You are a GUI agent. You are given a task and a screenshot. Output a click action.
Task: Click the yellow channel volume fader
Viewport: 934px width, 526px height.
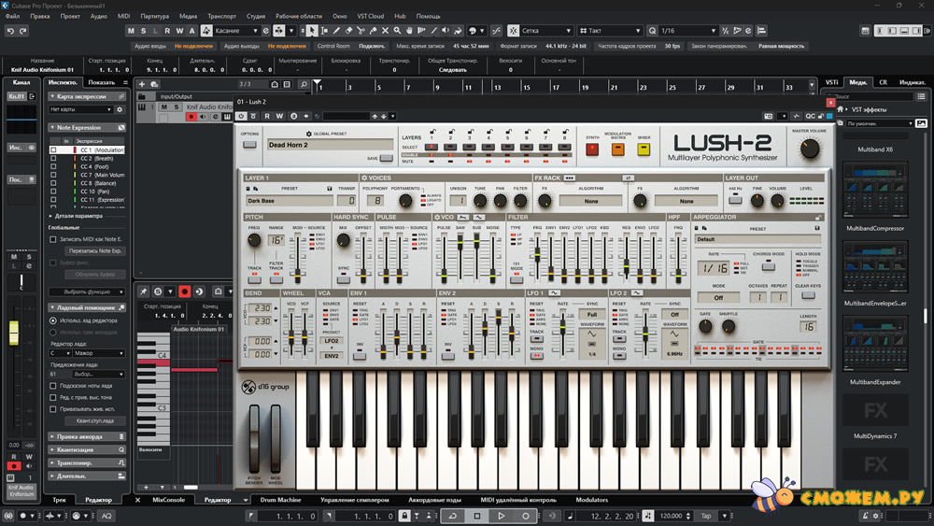[x=14, y=333]
